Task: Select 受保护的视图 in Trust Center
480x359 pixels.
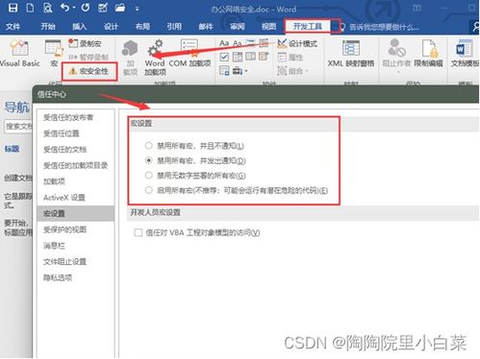Action: coord(76,229)
